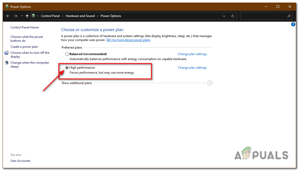Open Change plan settings for High performance

[x=192, y=68]
